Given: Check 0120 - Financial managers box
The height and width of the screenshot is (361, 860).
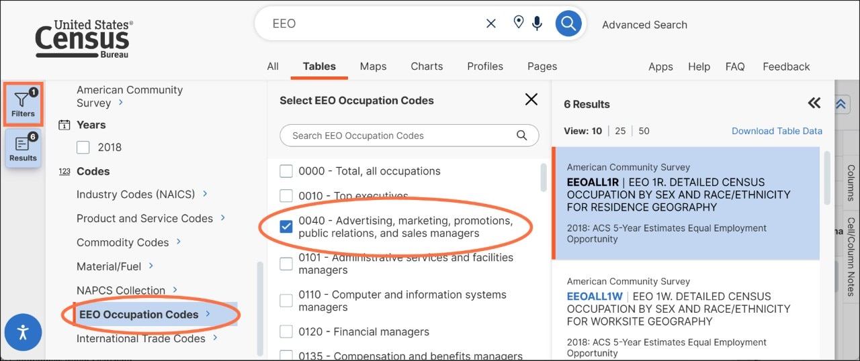Looking at the screenshot, I should click(x=286, y=331).
